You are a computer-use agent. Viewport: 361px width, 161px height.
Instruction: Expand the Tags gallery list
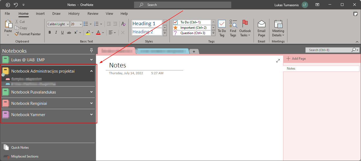[213, 33]
